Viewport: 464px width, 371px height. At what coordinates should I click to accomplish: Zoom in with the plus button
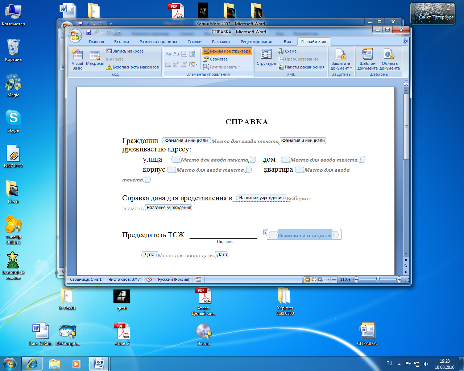(399, 279)
